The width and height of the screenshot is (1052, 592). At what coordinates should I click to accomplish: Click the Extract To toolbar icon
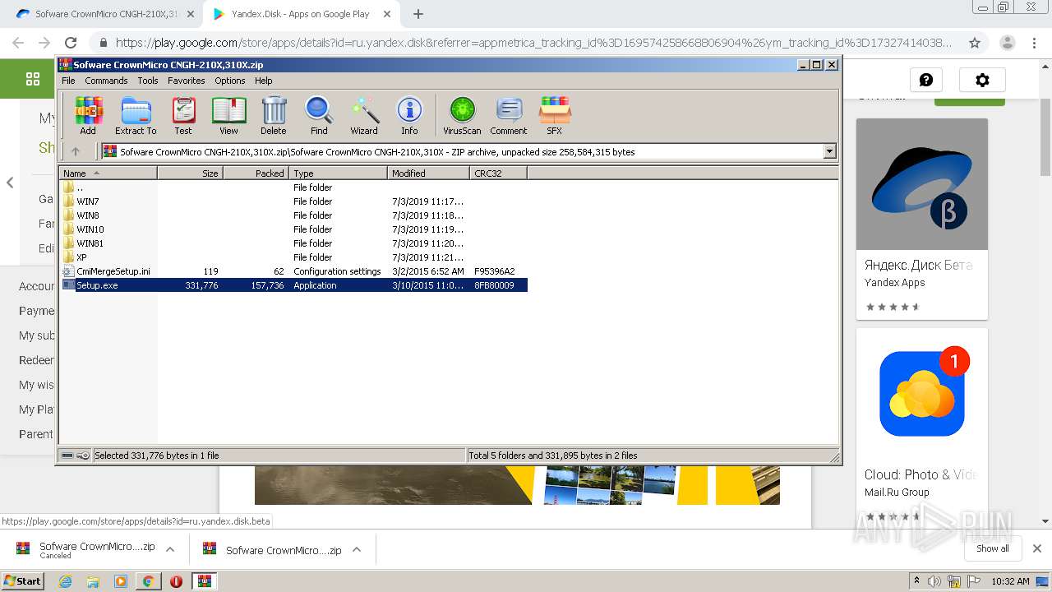pyautogui.click(x=136, y=115)
